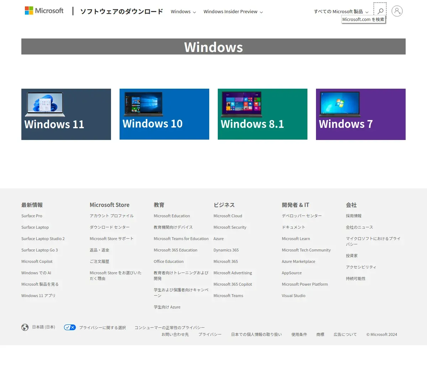Open 学生向け Azure link
The image size is (427, 374).
(167, 307)
